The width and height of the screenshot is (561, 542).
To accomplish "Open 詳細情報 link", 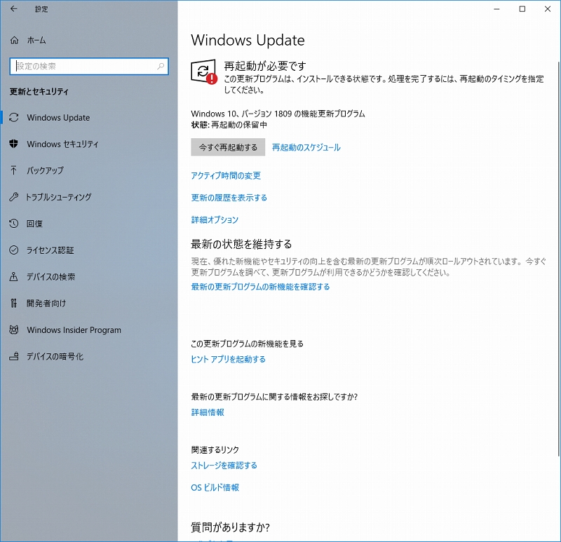I will (208, 412).
